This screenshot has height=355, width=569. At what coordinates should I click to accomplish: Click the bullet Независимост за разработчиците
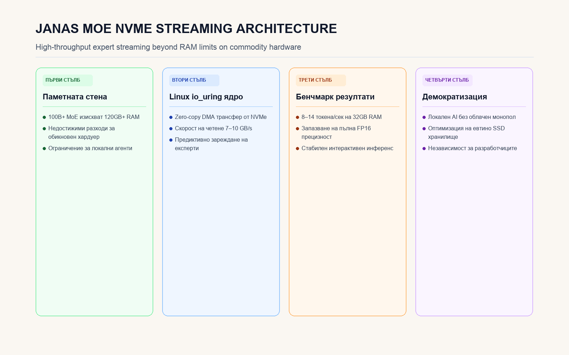[470, 148]
